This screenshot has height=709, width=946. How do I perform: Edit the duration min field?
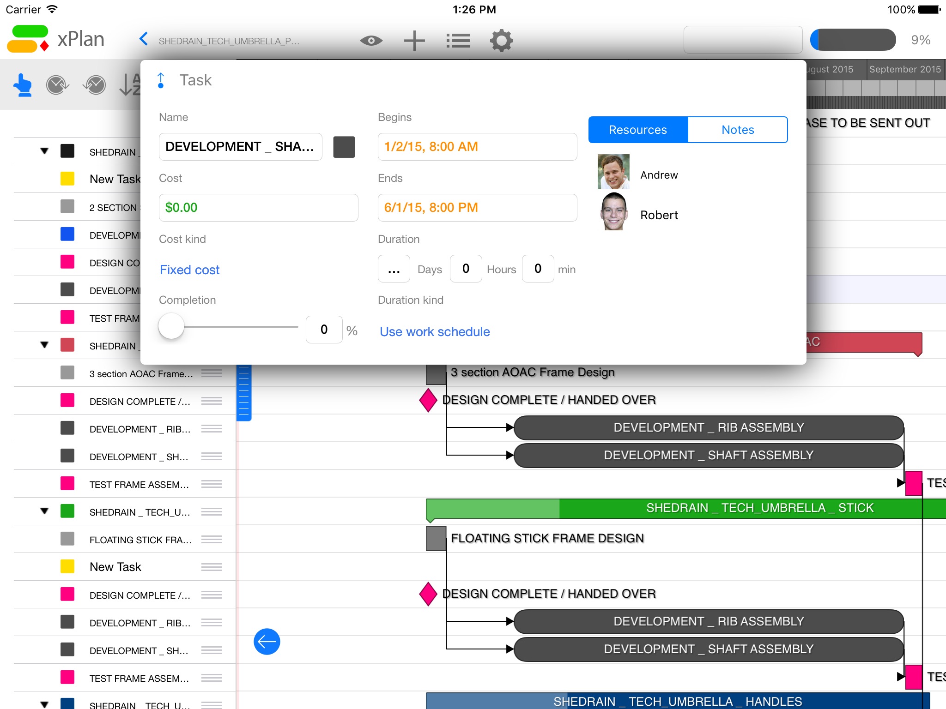point(538,269)
